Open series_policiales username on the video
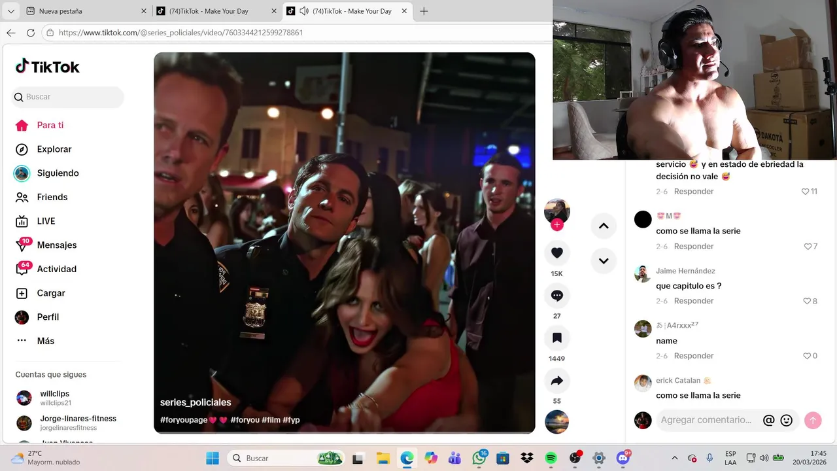 [x=196, y=402]
